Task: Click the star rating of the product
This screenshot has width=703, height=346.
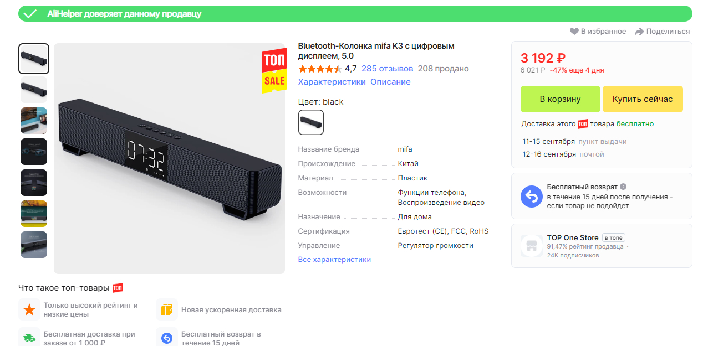Action: coord(320,69)
